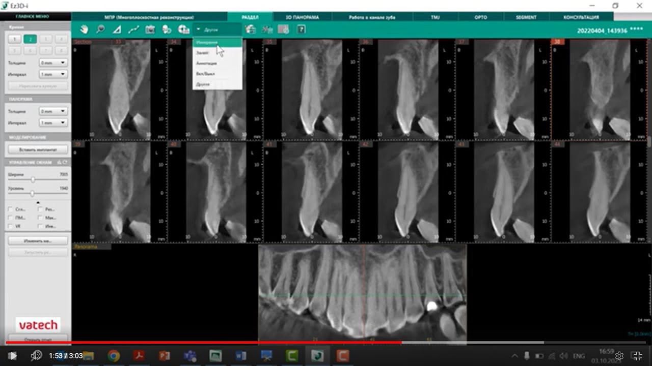Viewport: 652px width, 366px height.
Task: Open the OPTO tab
Action: (x=481, y=17)
